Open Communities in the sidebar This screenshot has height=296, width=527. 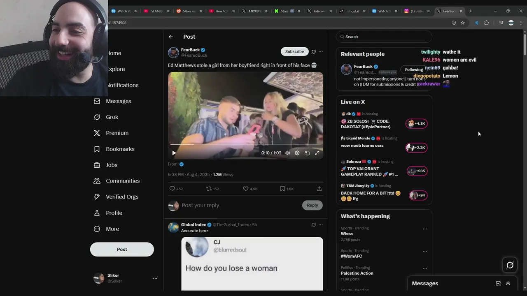coord(117,181)
